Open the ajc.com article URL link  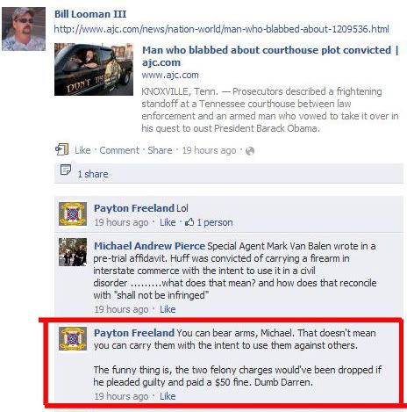[222, 29]
